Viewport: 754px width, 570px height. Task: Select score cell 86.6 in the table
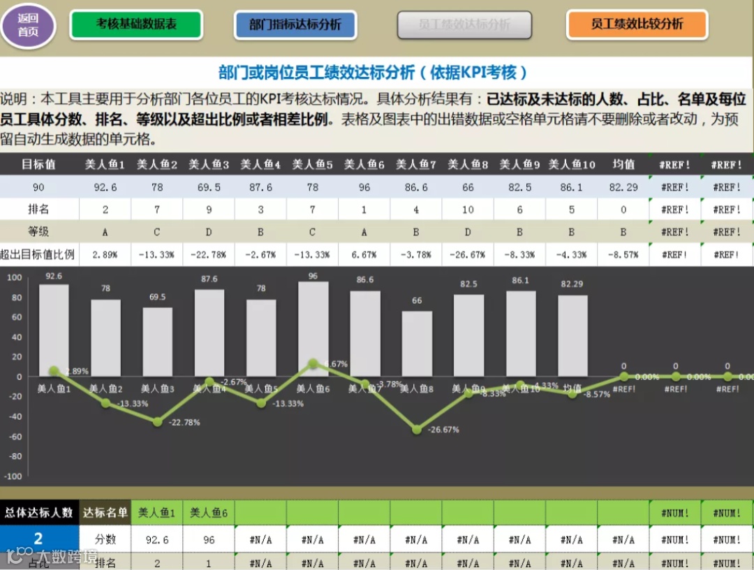(x=416, y=187)
